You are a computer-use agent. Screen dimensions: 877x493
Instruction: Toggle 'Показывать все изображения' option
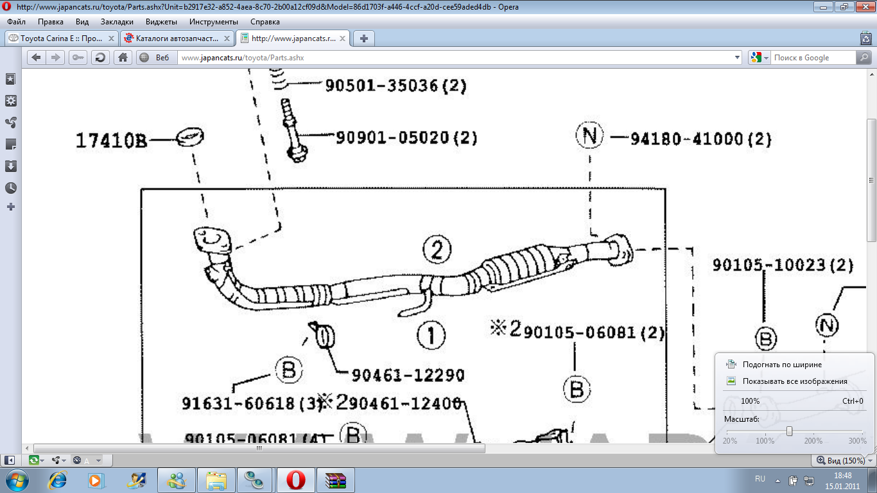(794, 381)
